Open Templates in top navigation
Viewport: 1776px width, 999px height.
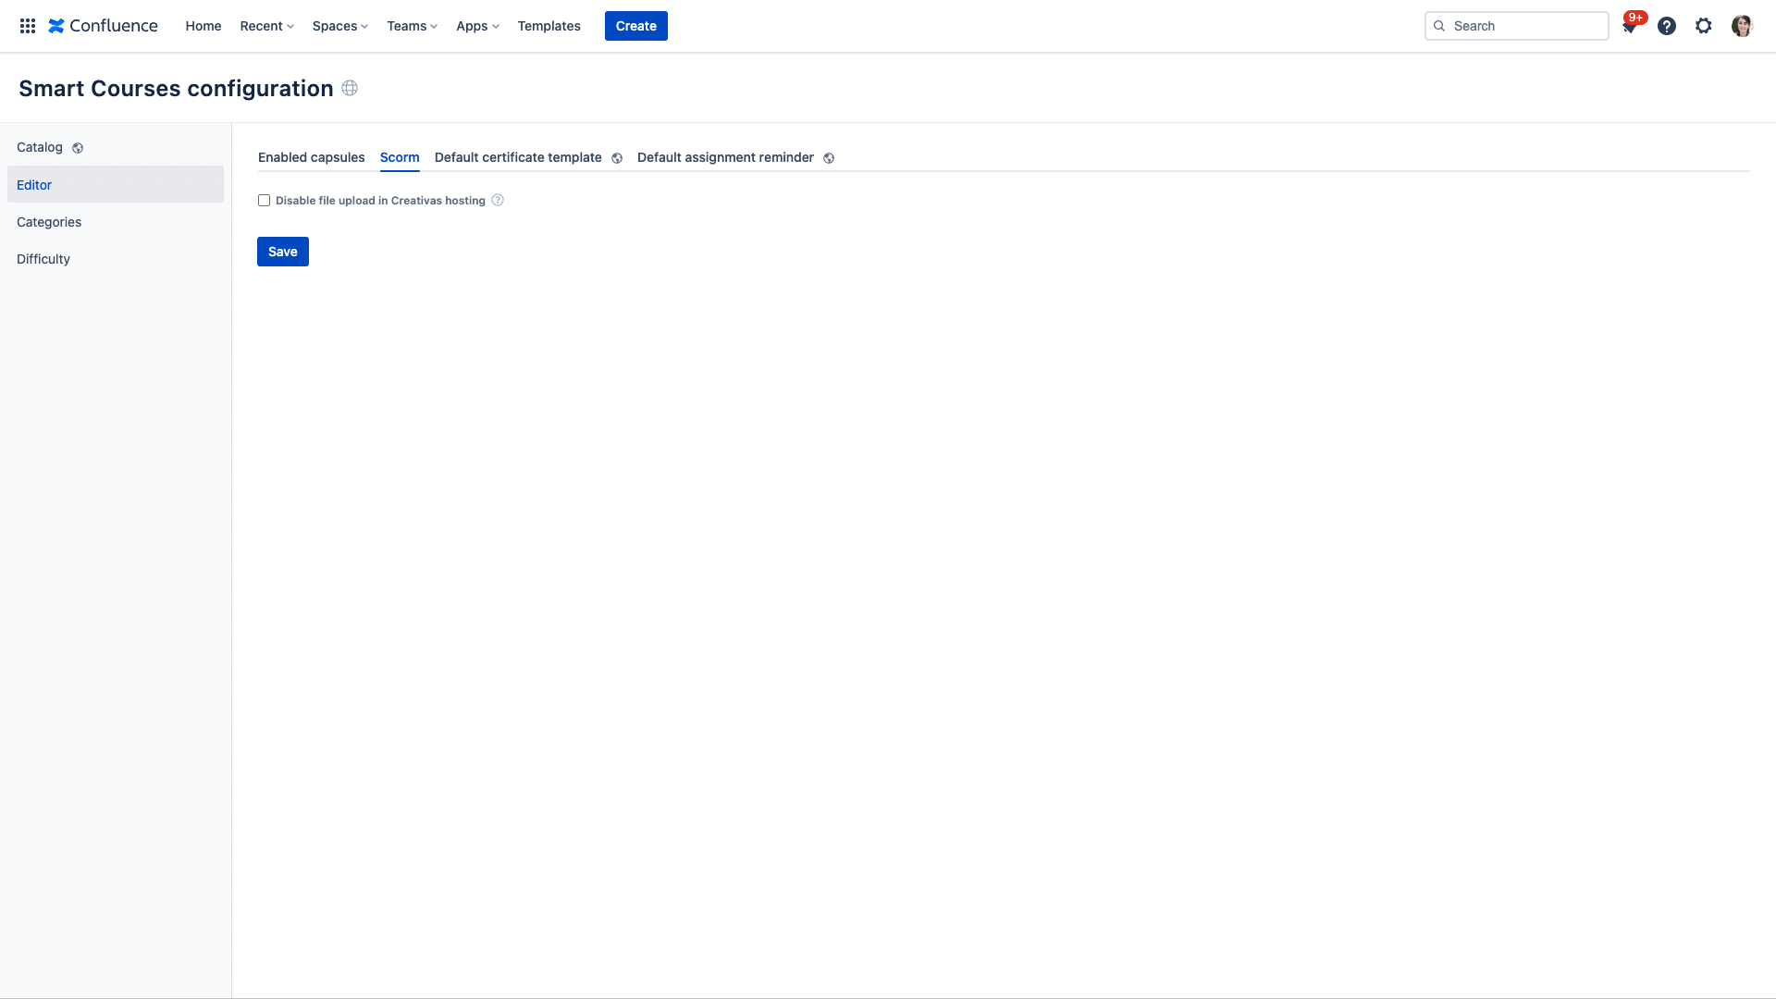[549, 26]
